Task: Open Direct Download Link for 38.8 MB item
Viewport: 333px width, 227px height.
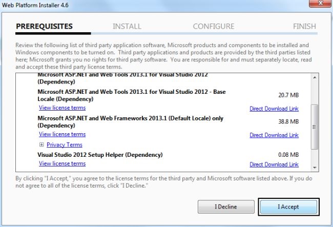Action: pyautogui.click(x=274, y=135)
